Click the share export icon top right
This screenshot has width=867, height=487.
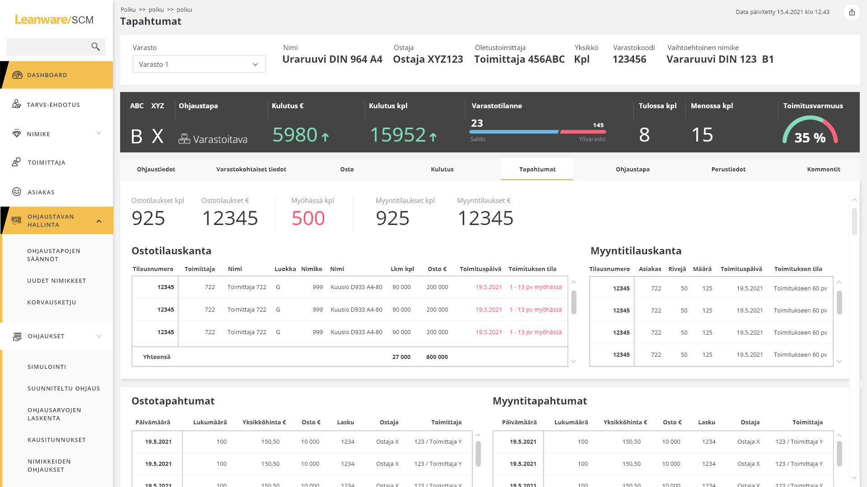852,12
